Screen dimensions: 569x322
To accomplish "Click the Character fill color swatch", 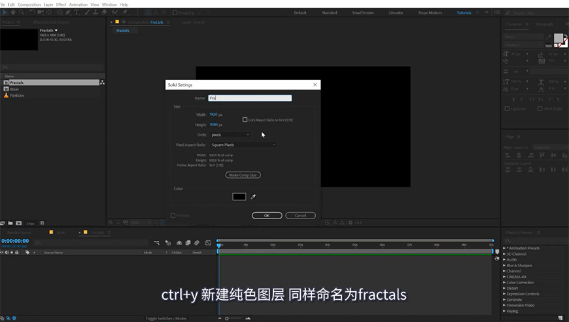I will click(559, 38).
